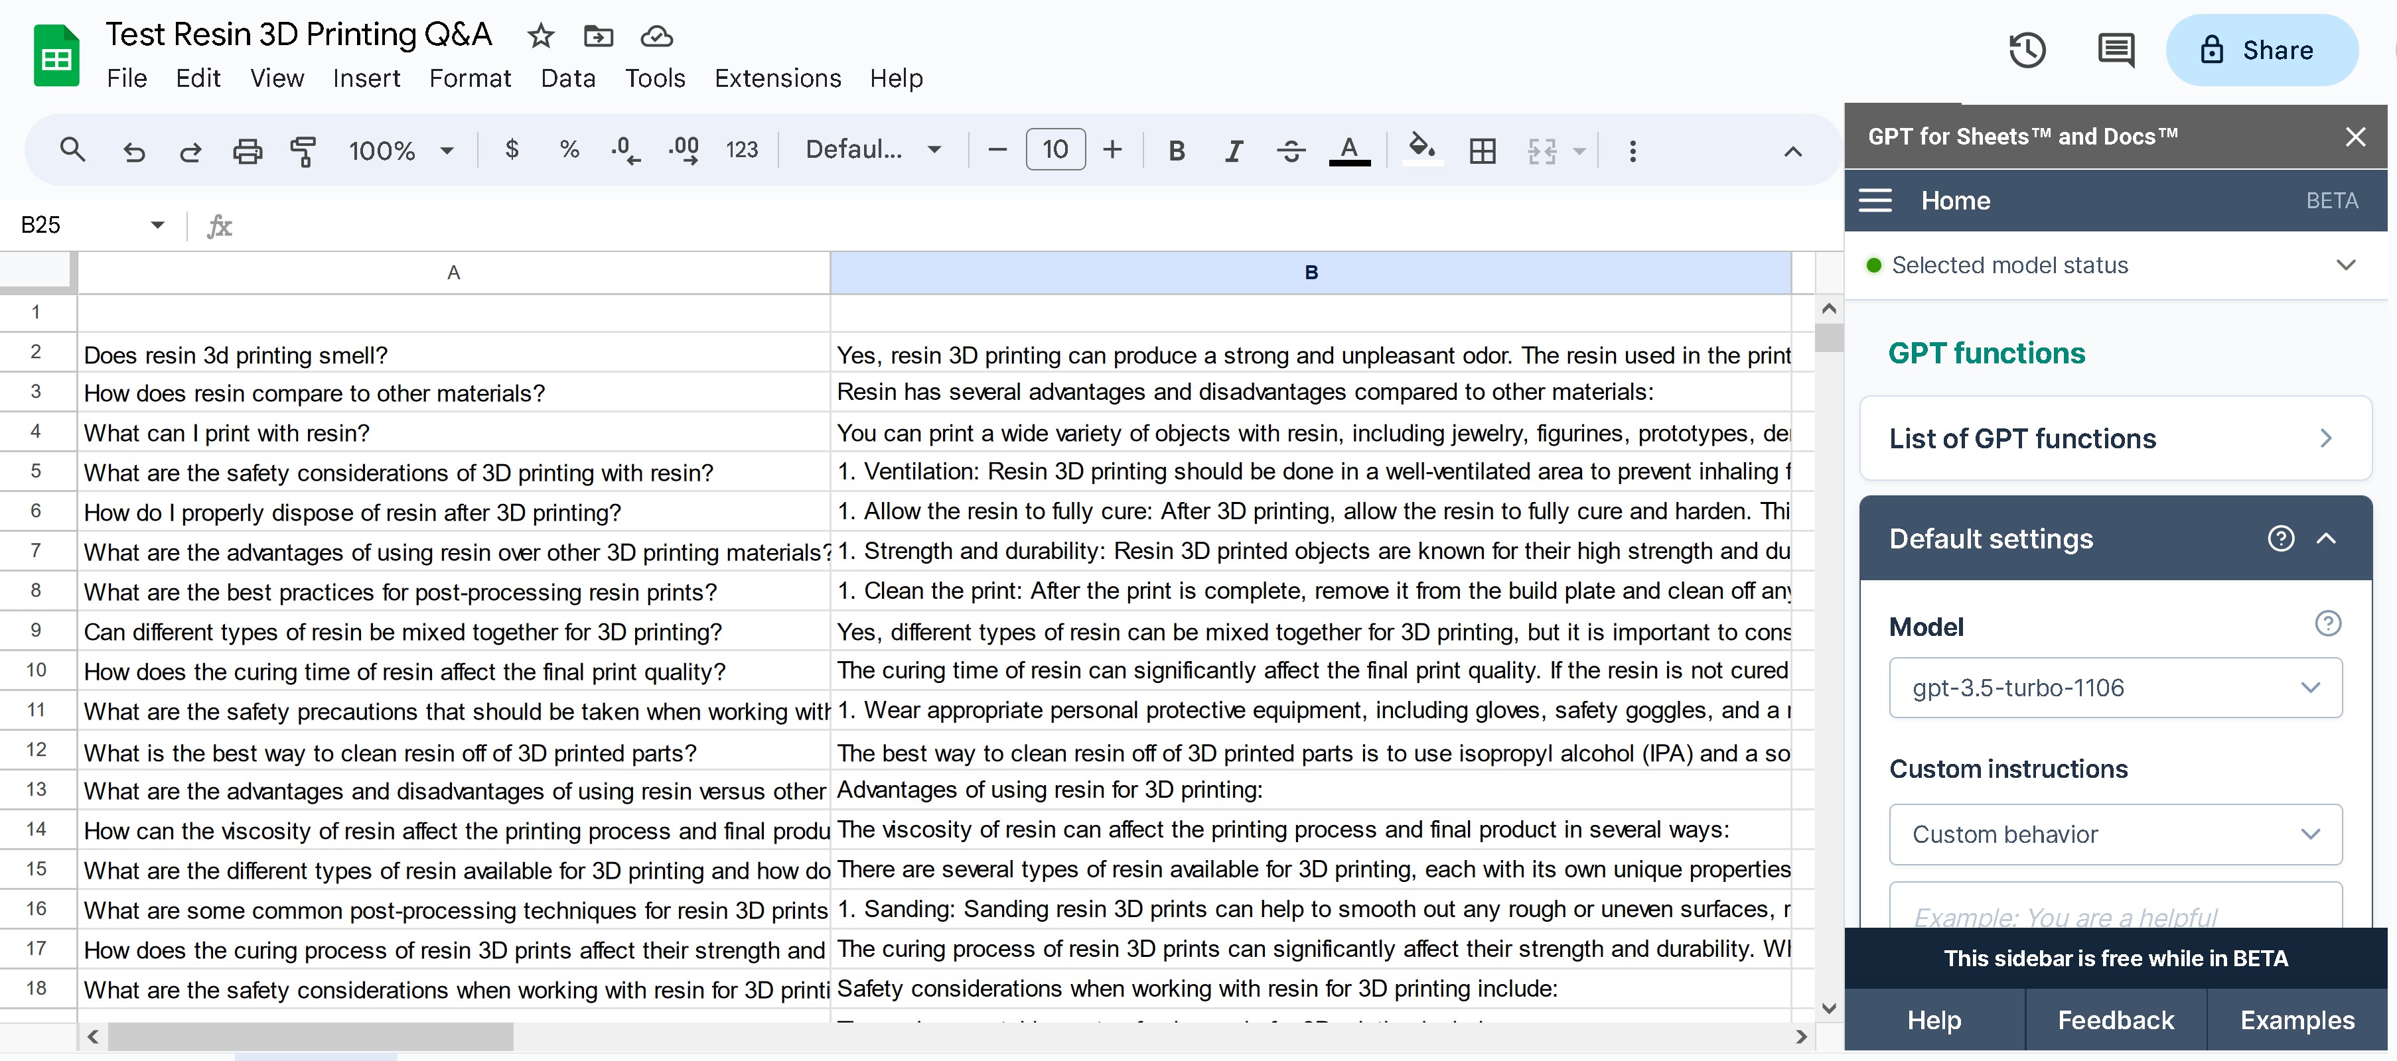Decrease decimal places
Image resolution: width=2397 pixels, height=1061 pixels.
(625, 150)
